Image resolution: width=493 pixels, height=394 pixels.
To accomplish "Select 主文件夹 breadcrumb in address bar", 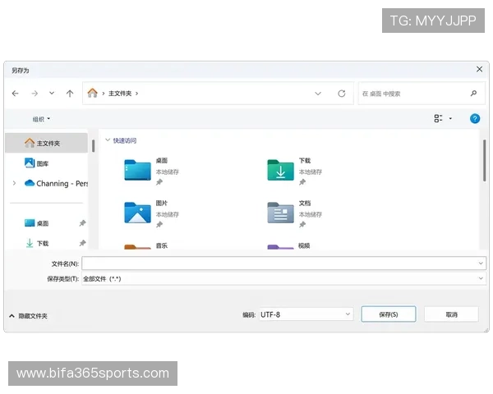I will pos(120,94).
